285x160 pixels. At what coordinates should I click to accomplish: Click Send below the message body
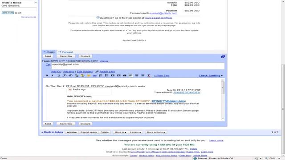click(x=48, y=124)
